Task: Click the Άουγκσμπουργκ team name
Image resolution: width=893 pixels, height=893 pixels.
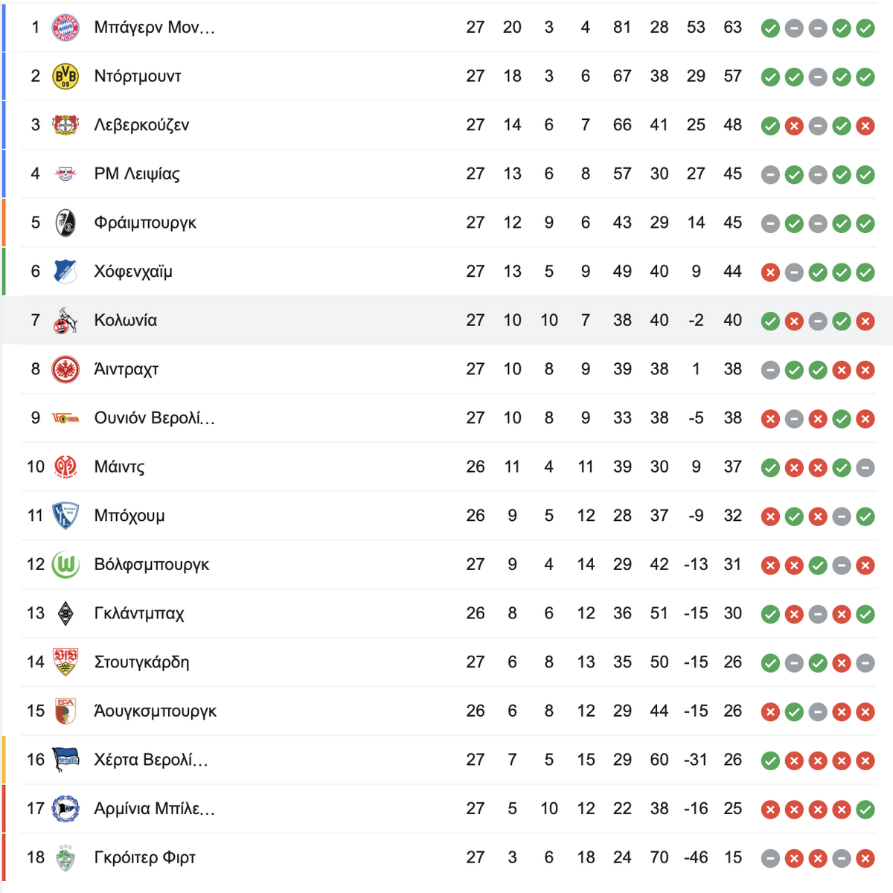Action: point(155,711)
